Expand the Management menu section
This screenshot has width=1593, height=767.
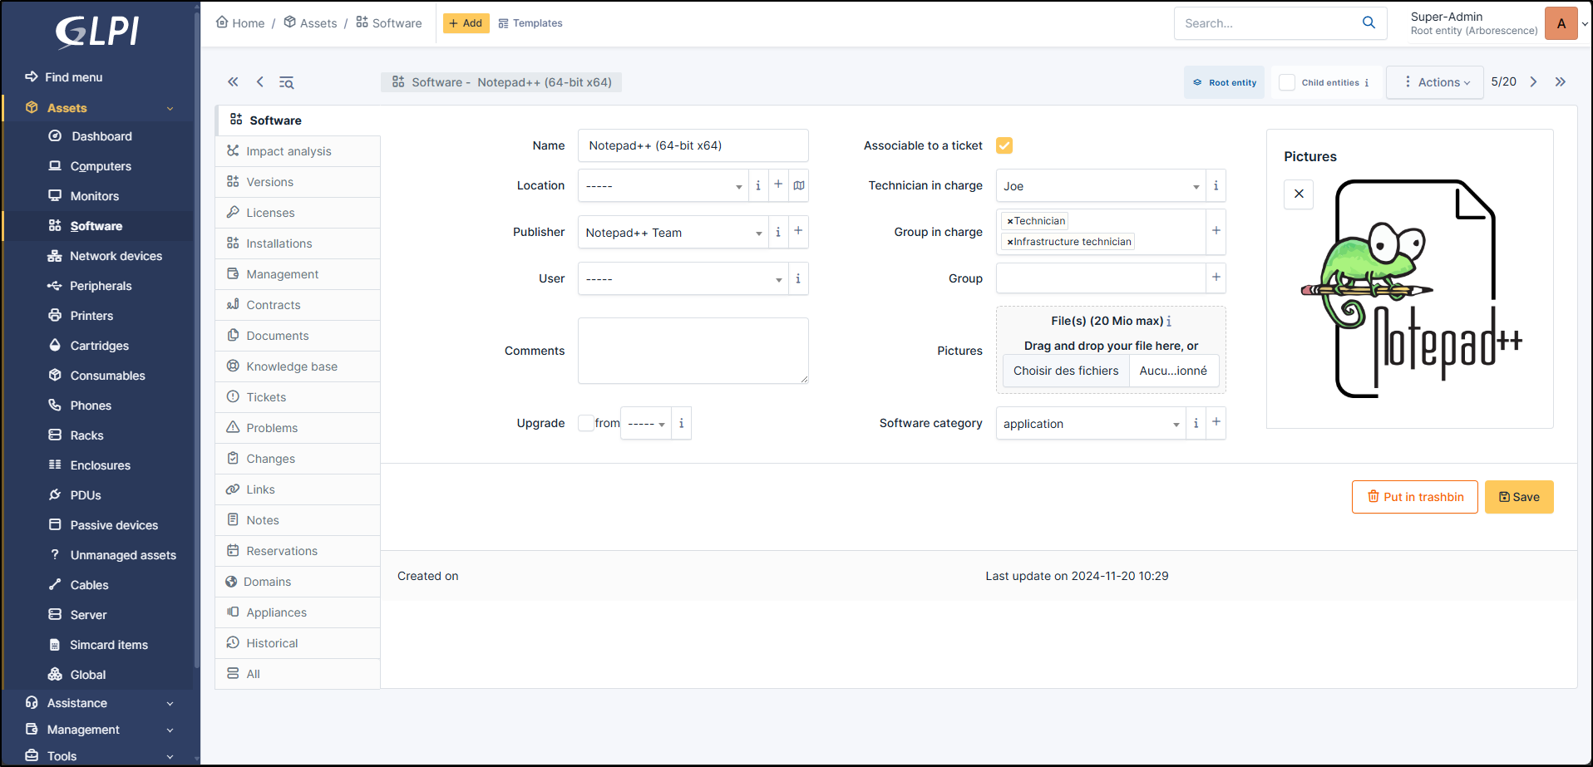coord(99,730)
